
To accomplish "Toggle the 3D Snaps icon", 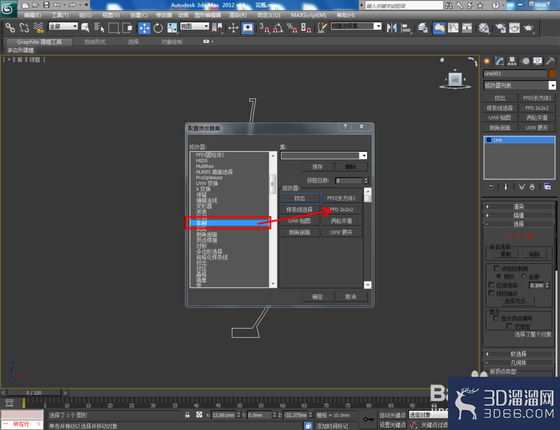I will 264,27.
